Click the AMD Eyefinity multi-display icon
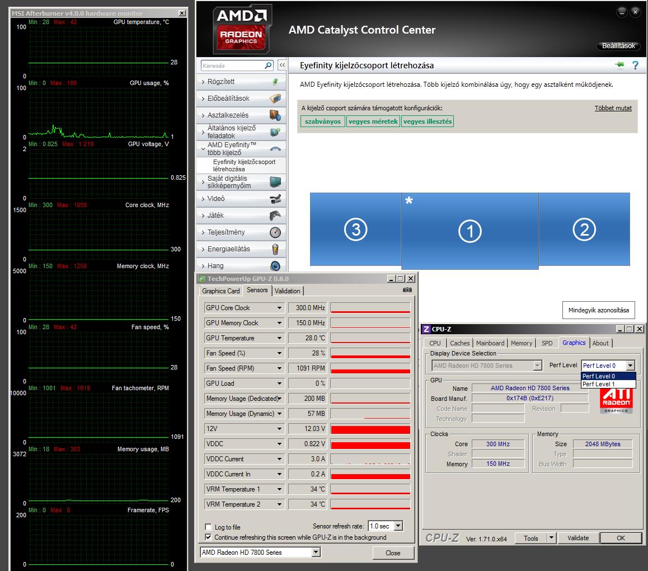 point(275,148)
